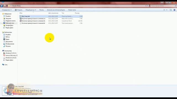Expand the address bar history dropdown
177x99 pixels.
pos(145,6)
